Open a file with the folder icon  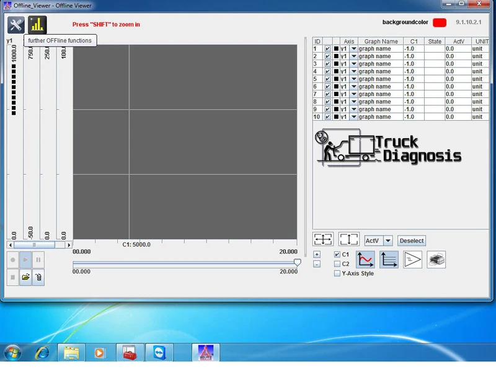tap(25, 277)
